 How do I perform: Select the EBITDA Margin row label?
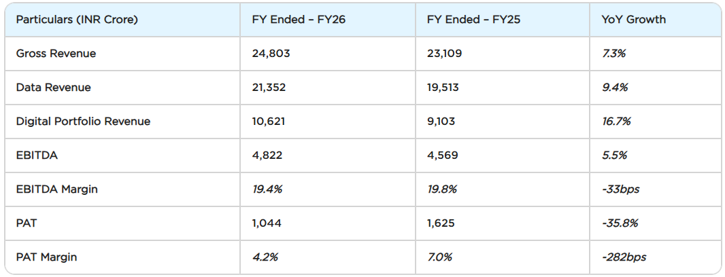(x=56, y=189)
